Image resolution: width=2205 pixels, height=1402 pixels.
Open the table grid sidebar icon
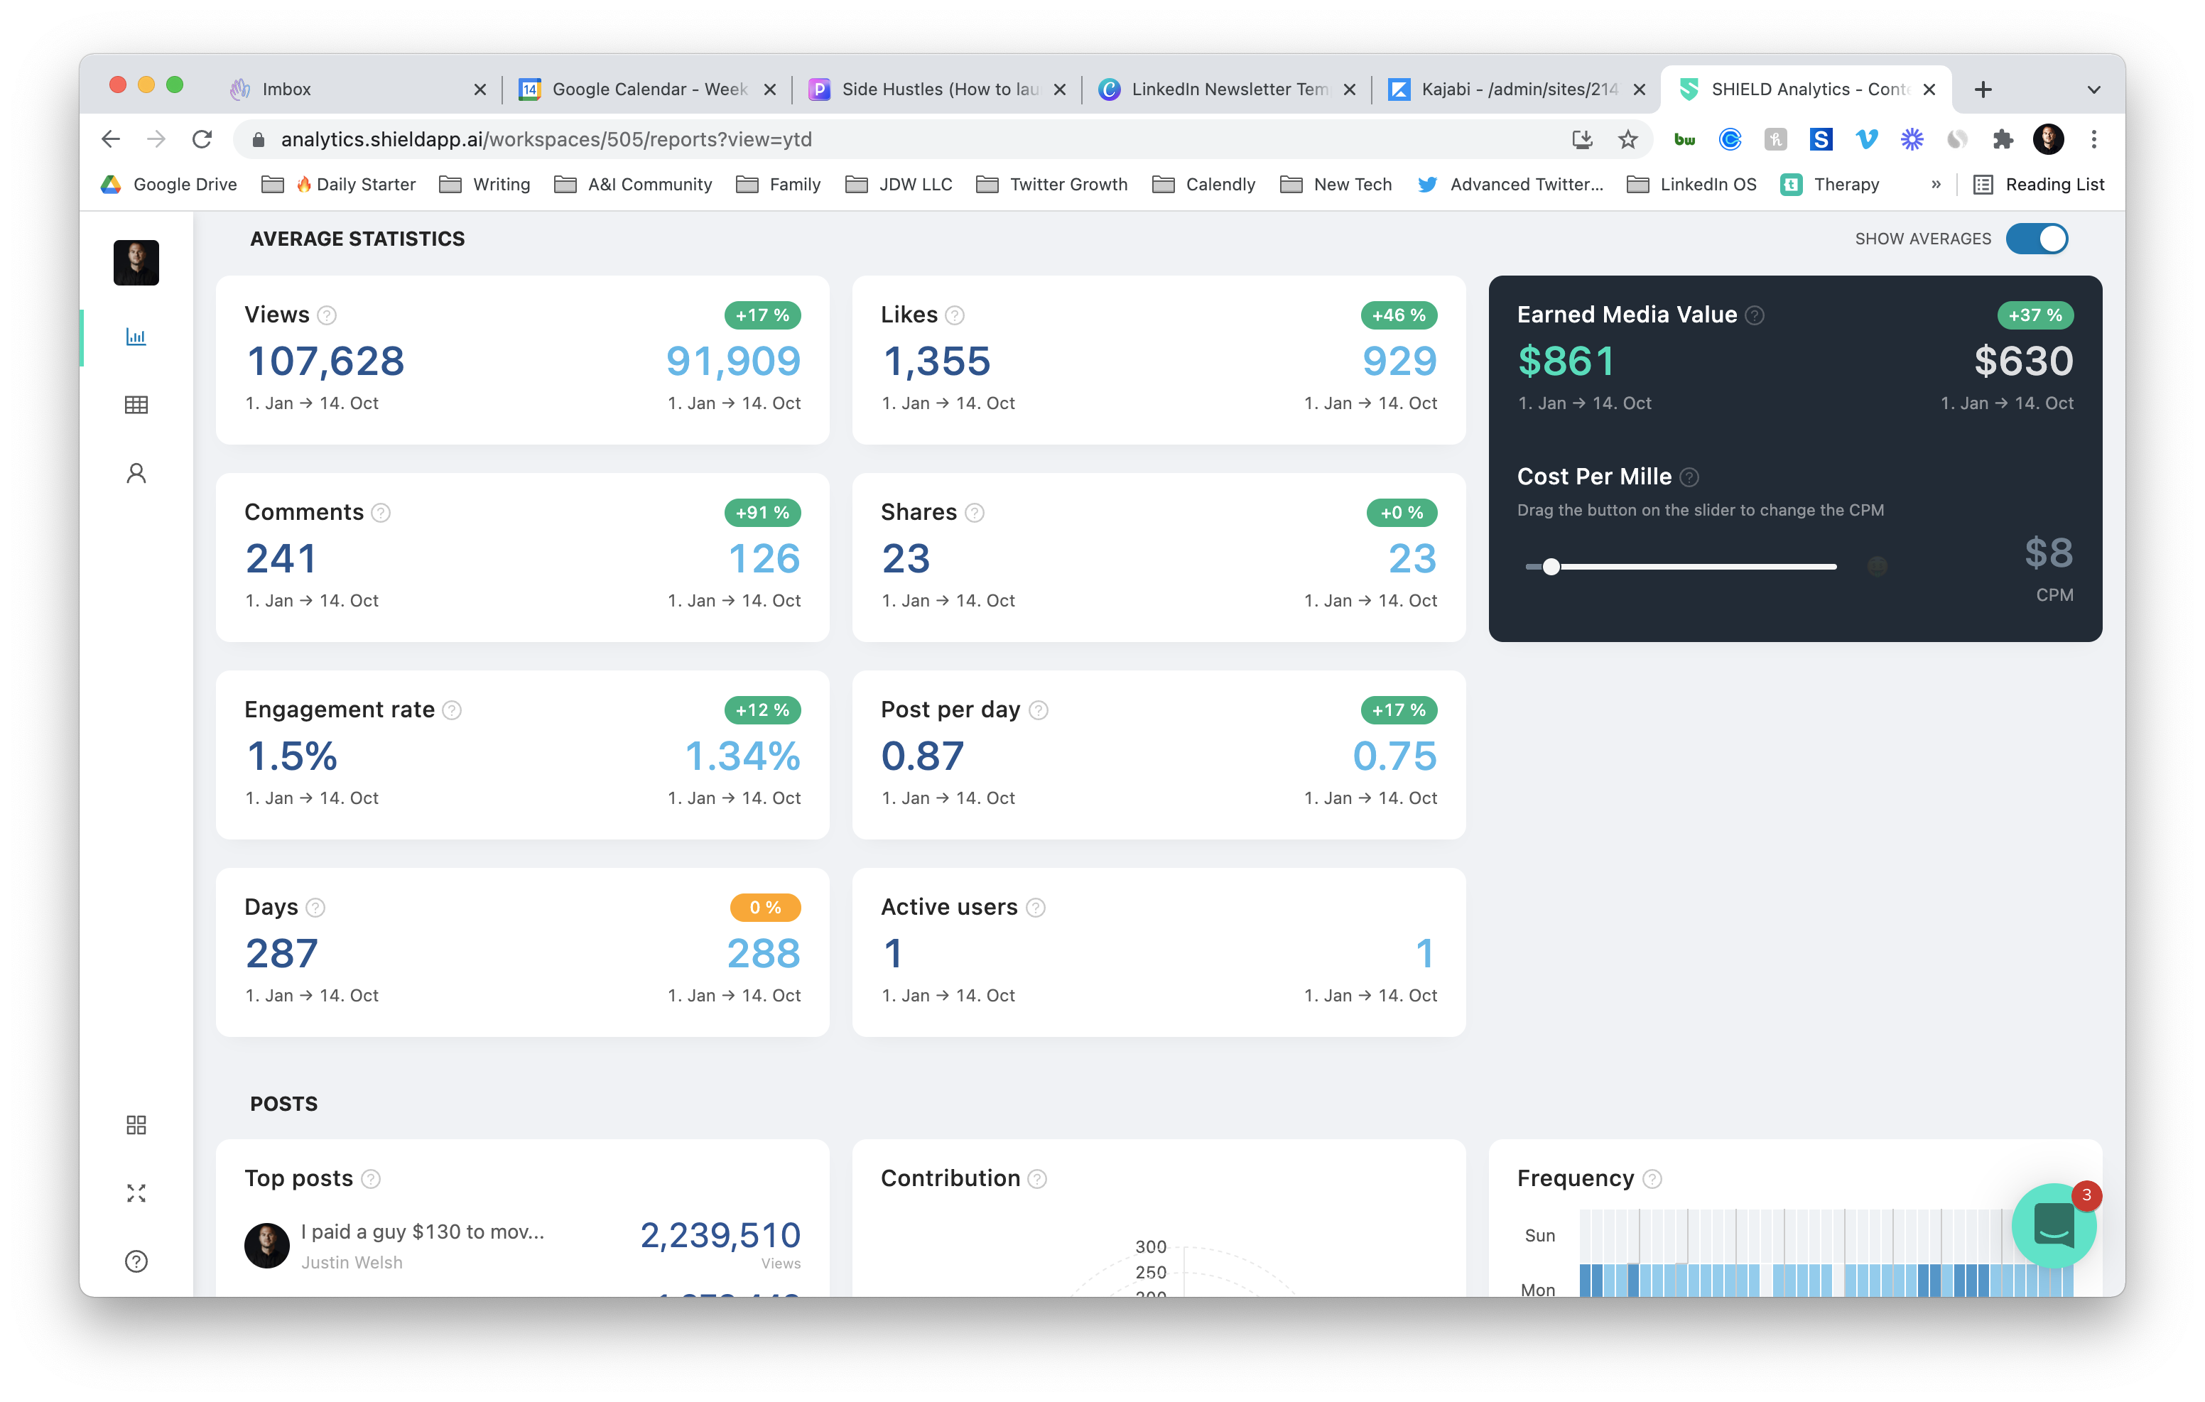coord(136,405)
